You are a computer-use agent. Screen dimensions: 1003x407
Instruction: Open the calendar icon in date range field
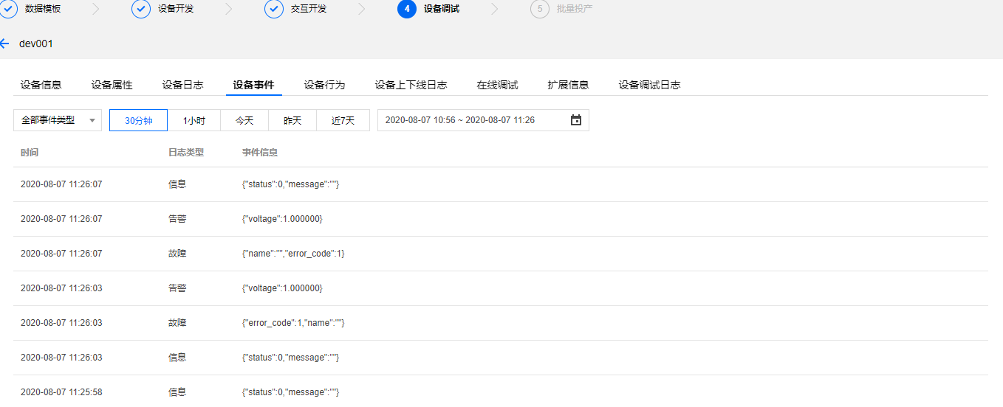coord(576,120)
